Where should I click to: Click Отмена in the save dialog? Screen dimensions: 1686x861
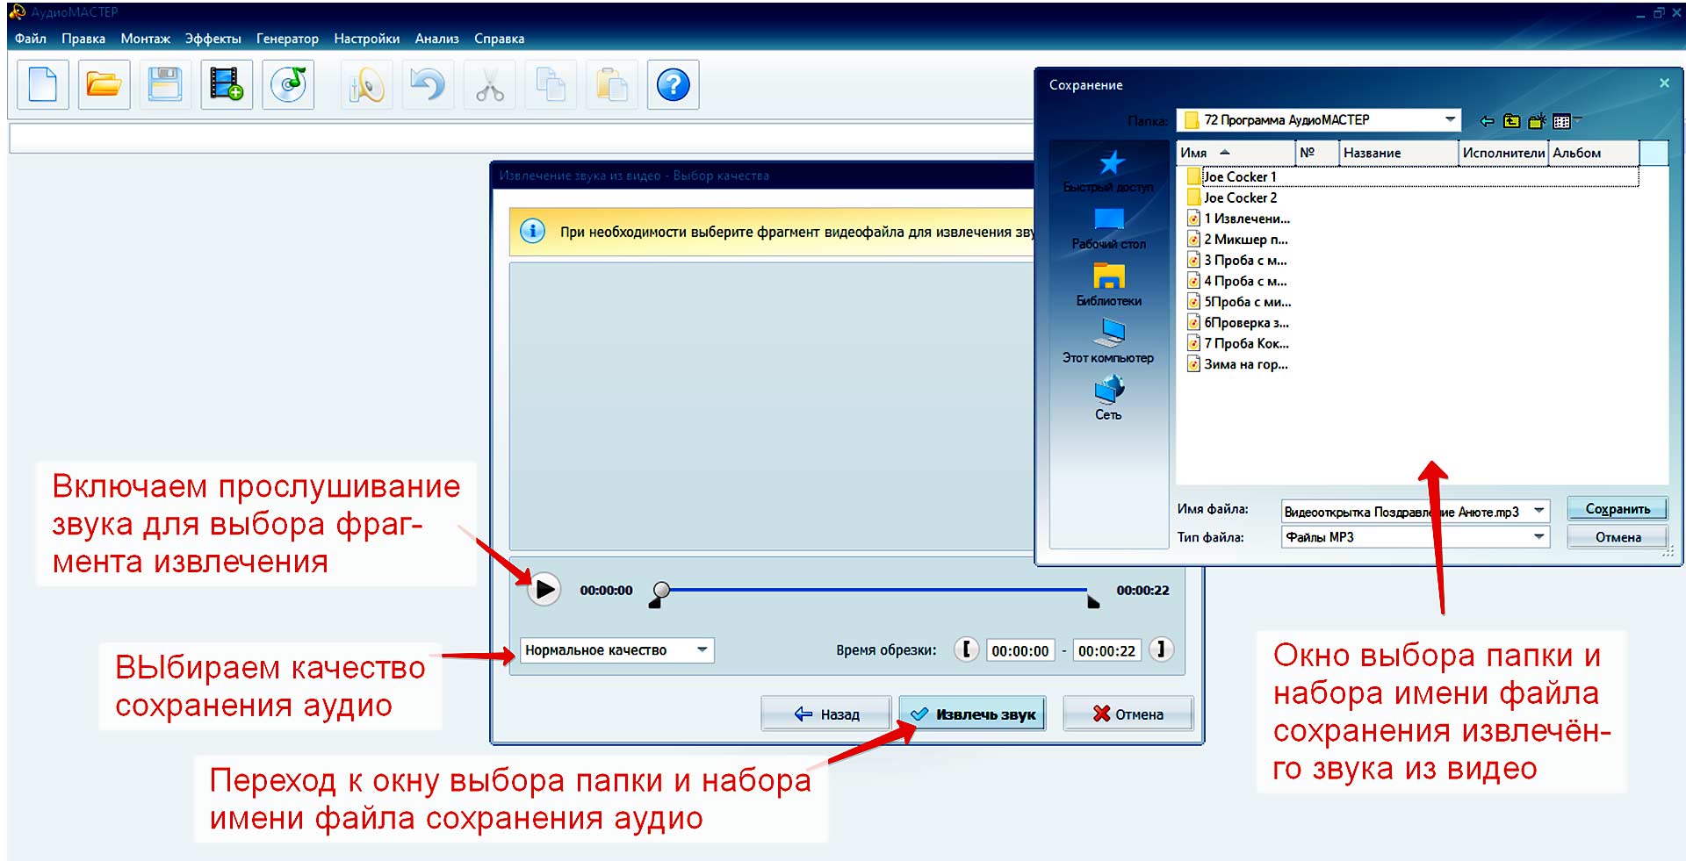(1618, 537)
